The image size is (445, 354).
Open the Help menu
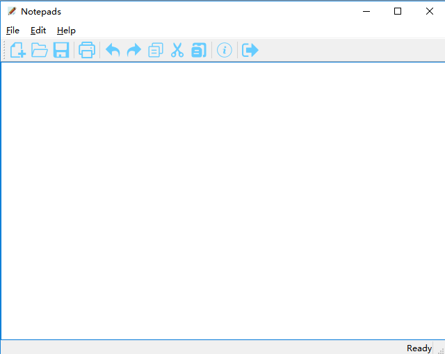point(66,31)
